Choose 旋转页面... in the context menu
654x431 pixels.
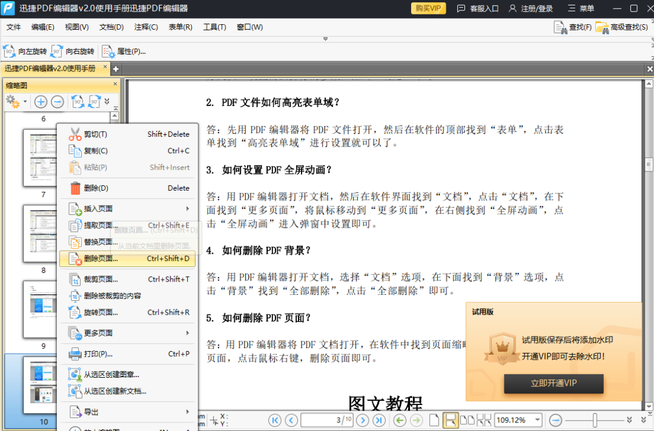[x=128, y=312]
